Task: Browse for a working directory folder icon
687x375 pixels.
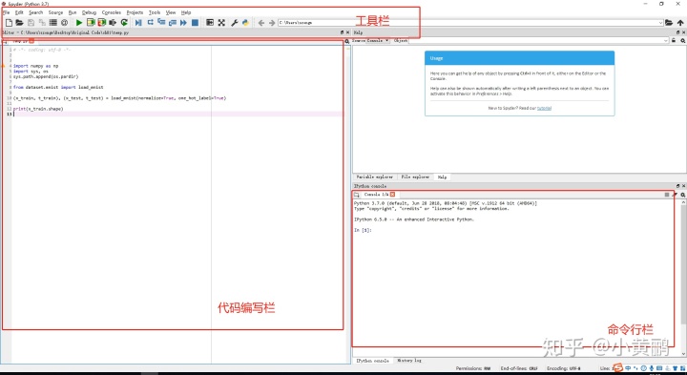Action: tap(669, 23)
